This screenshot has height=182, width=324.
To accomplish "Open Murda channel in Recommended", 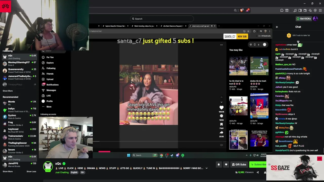I will tap(19, 103).
